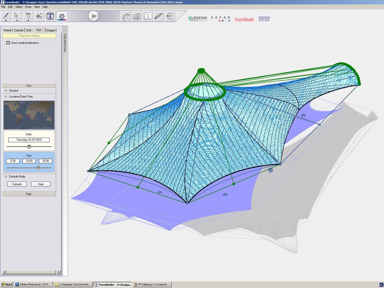Expand the General section
This screenshot has width=384, height=288.
coord(6,91)
